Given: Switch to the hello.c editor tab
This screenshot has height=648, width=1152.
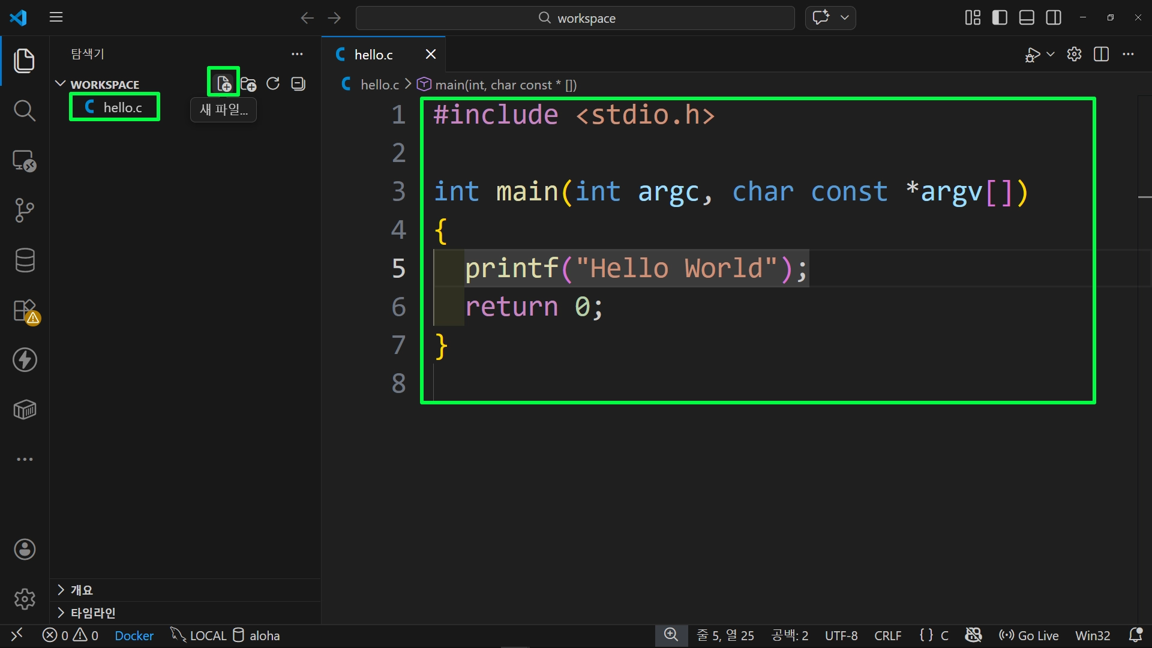Looking at the screenshot, I should click(373, 55).
